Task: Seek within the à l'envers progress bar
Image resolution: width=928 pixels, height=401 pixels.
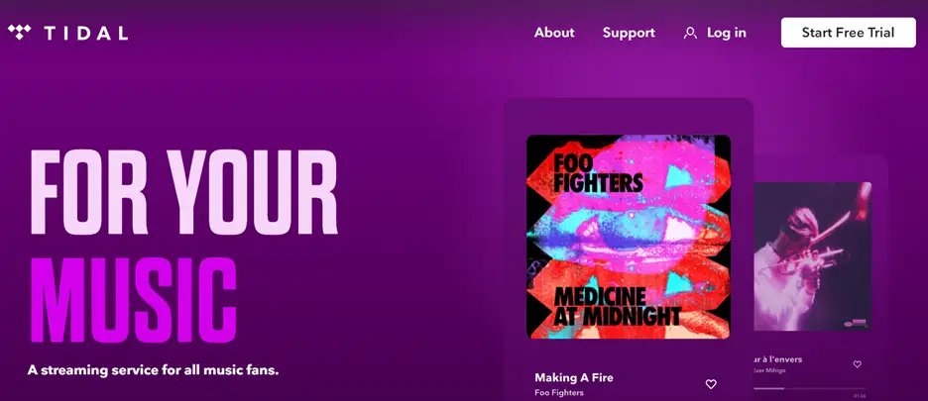Action: click(810, 388)
